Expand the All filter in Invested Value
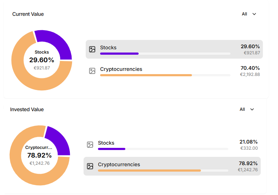The image size is (278, 195). [x=247, y=109]
